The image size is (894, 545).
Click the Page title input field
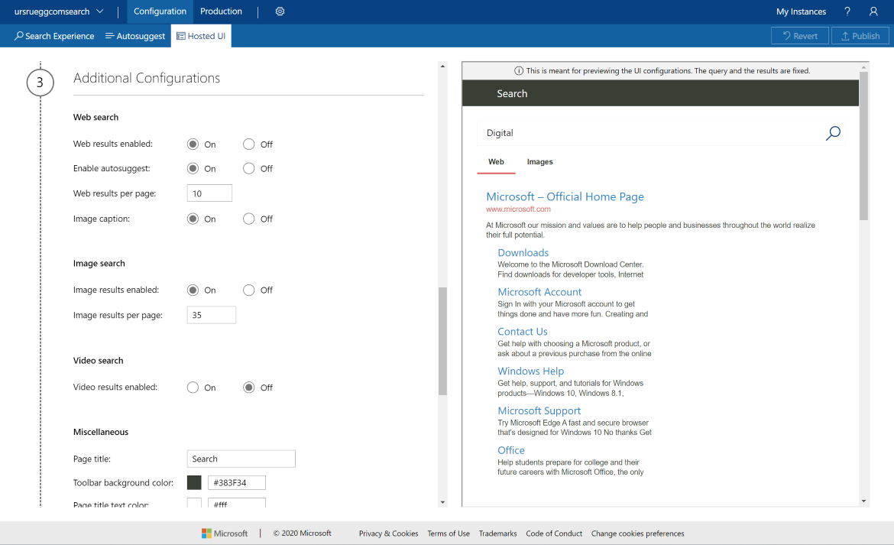(241, 459)
